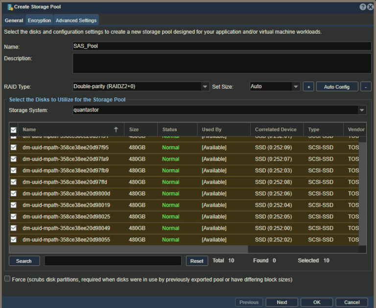This screenshot has width=376, height=308.
Task: Select disk name dm-uuid-mpath-358ce38ee20d9800d
Action: pyautogui.click(x=66, y=193)
